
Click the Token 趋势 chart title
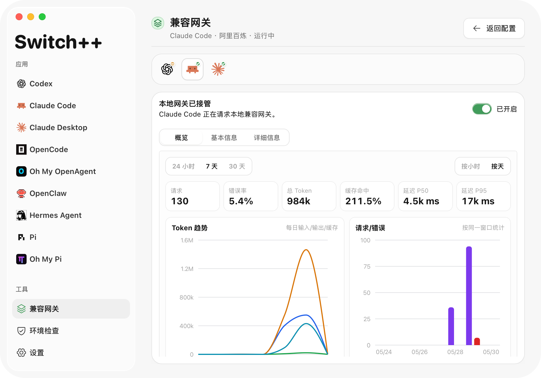pyautogui.click(x=190, y=228)
